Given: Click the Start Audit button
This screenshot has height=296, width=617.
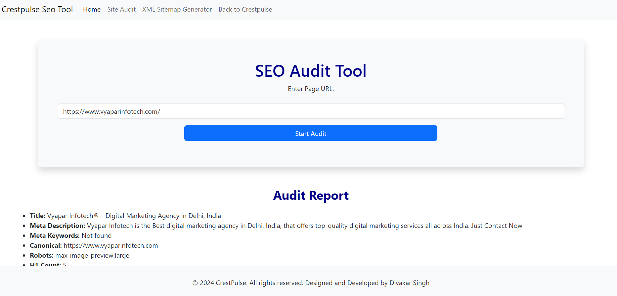Looking at the screenshot, I should [311, 133].
